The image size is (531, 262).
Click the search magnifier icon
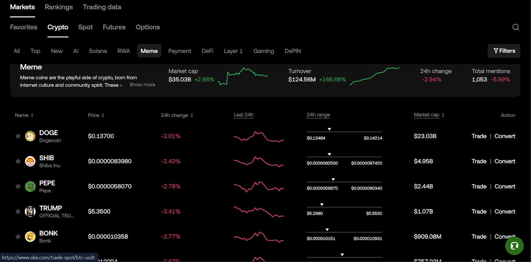pyautogui.click(x=515, y=27)
